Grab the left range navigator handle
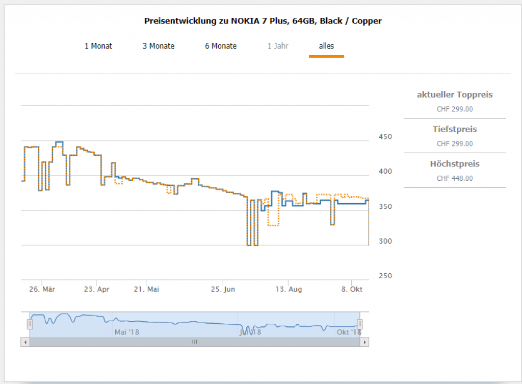This screenshot has height=384, width=522. 30,324
